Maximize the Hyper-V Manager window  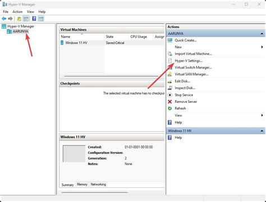tap(246, 4)
